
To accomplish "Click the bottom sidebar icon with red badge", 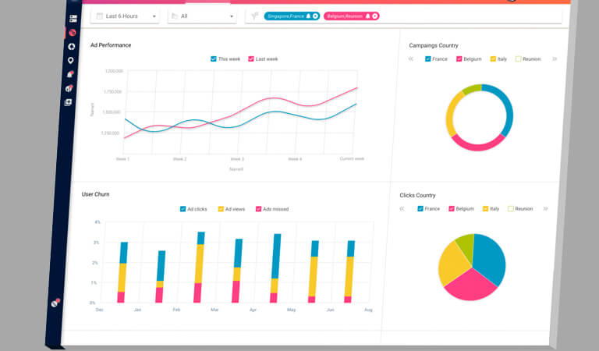I will click(x=55, y=303).
